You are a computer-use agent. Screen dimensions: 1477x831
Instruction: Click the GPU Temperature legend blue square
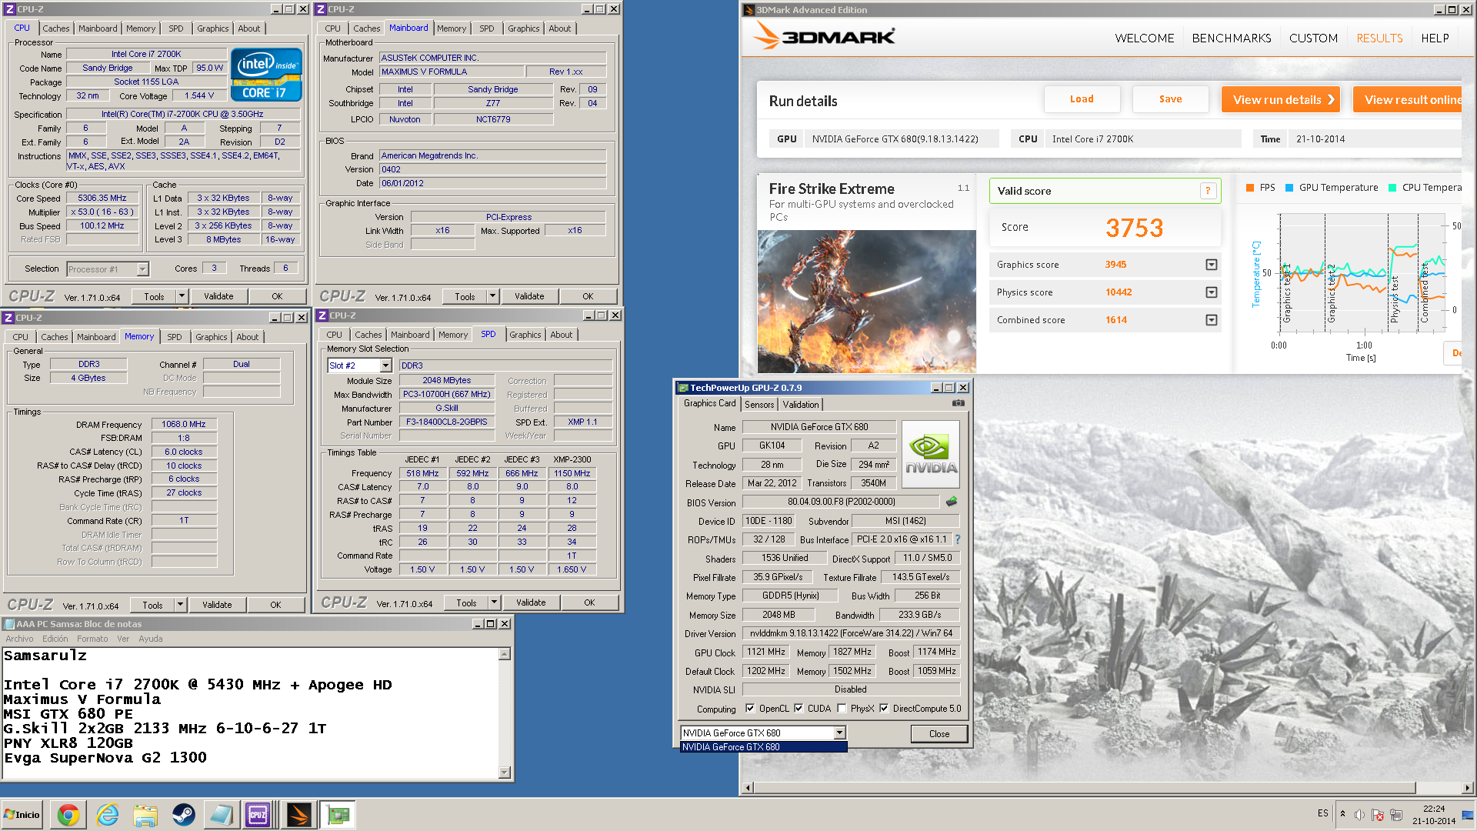pos(1289,188)
